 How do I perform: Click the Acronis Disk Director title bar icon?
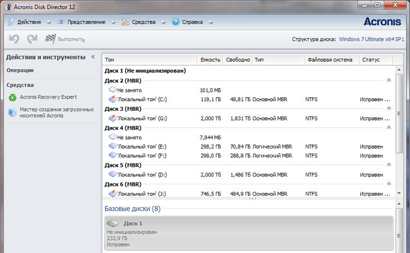point(8,7)
